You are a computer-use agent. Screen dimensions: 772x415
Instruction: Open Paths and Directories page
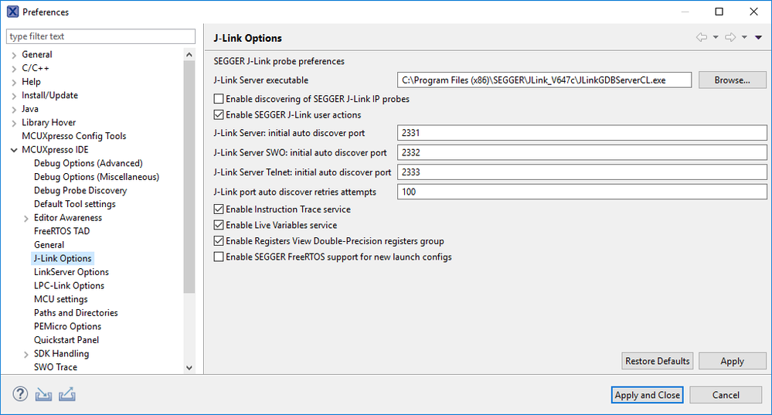point(76,313)
